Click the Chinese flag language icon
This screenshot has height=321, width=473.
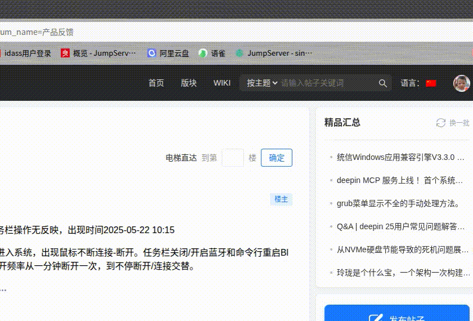click(x=431, y=83)
